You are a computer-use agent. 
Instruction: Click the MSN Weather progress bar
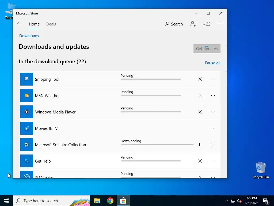coord(151,95)
